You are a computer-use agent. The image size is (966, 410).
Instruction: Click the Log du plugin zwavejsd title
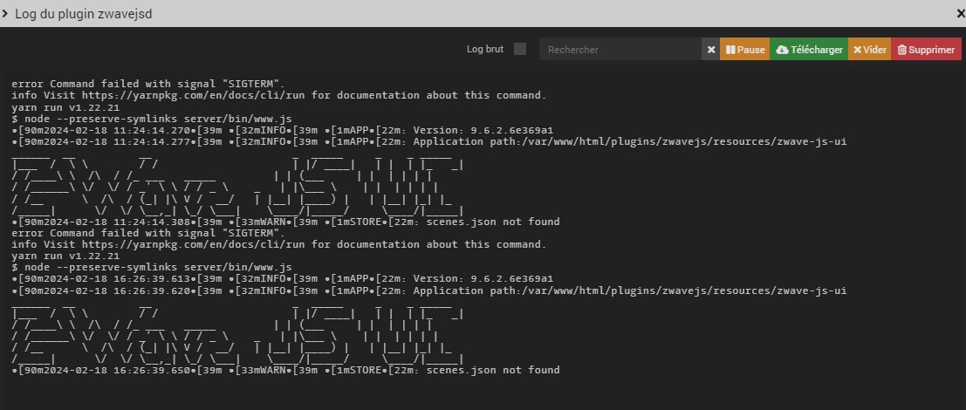click(x=83, y=14)
